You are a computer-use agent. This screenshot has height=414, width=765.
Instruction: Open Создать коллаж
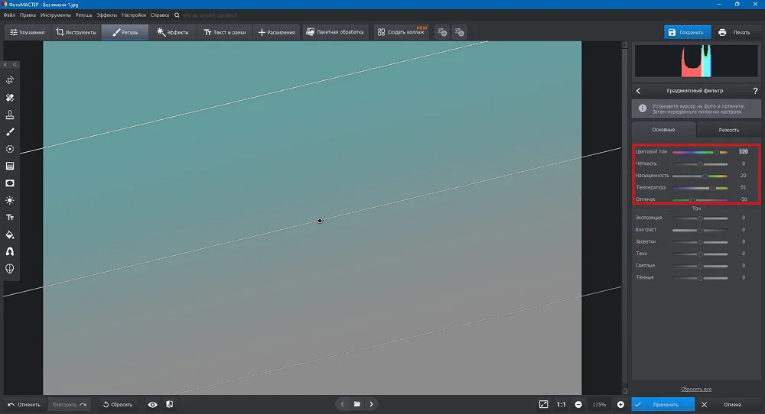(402, 32)
